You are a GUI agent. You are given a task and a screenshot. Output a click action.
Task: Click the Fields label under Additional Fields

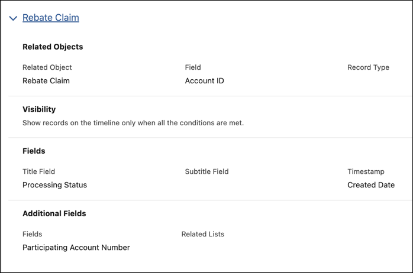32,234
